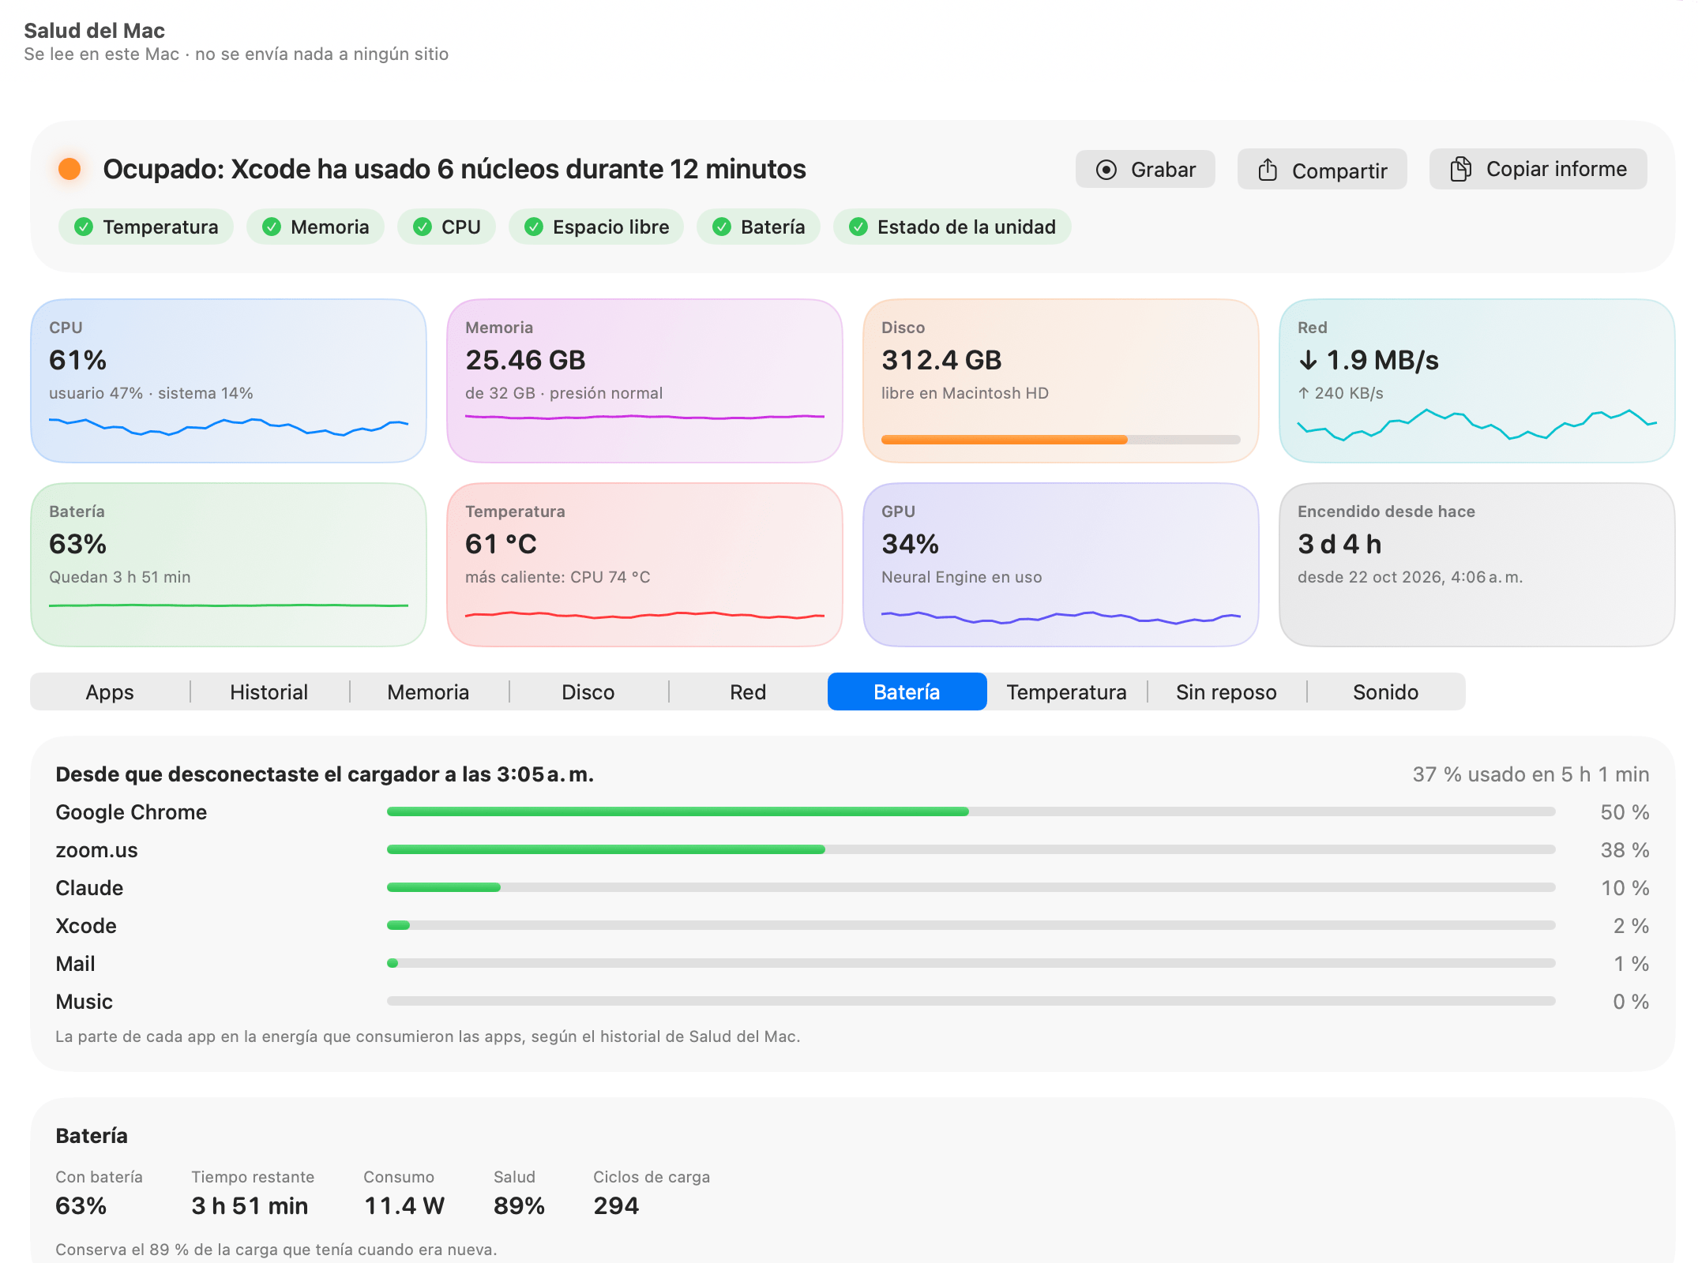Click the Espacio libre status chip
The width and height of the screenshot is (1698, 1263).
(x=596, y=227)
